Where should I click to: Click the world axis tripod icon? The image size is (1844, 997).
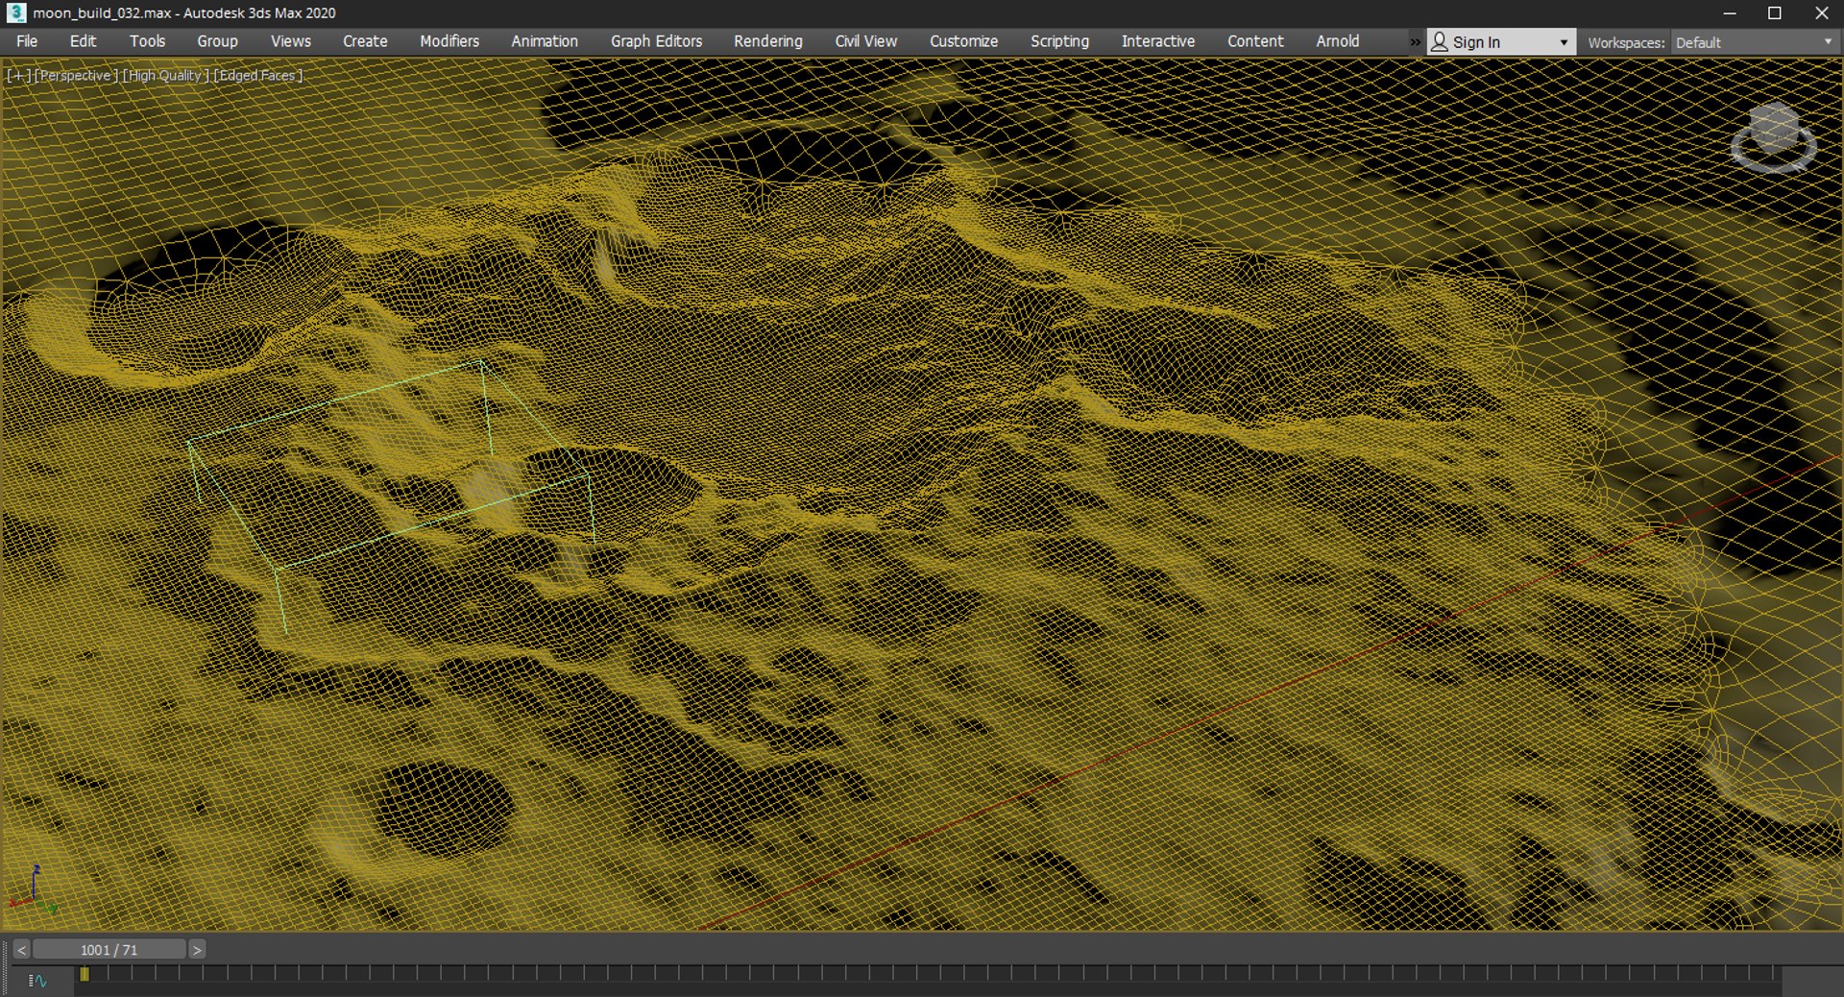pyautogui.click(x=34, y=888)
